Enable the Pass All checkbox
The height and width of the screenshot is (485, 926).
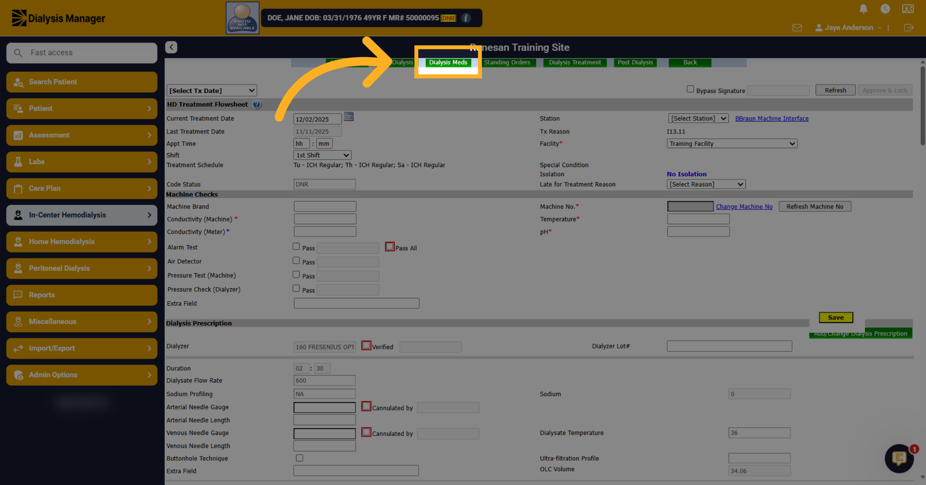390,246
